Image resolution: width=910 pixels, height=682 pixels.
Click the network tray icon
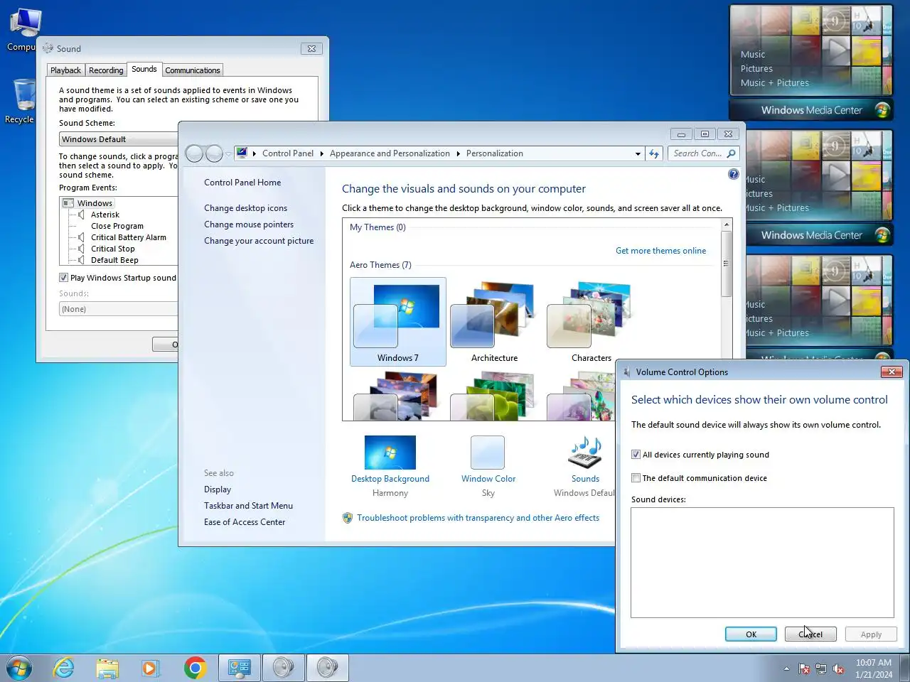click(x=821, y=669)
